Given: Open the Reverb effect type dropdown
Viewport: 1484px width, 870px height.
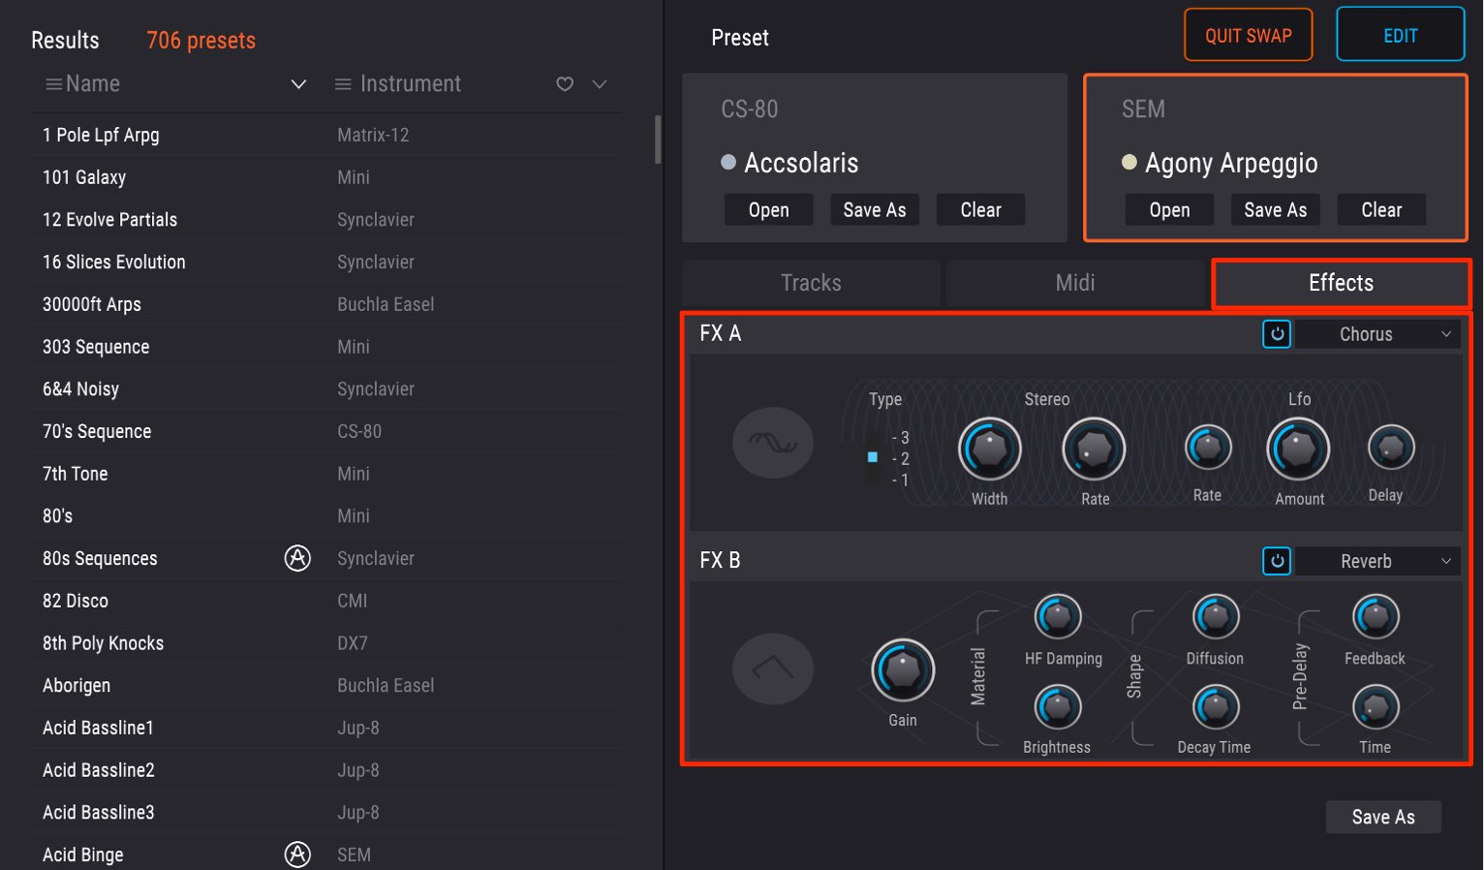Looking at the screenshot, I should click(1376, 561).
